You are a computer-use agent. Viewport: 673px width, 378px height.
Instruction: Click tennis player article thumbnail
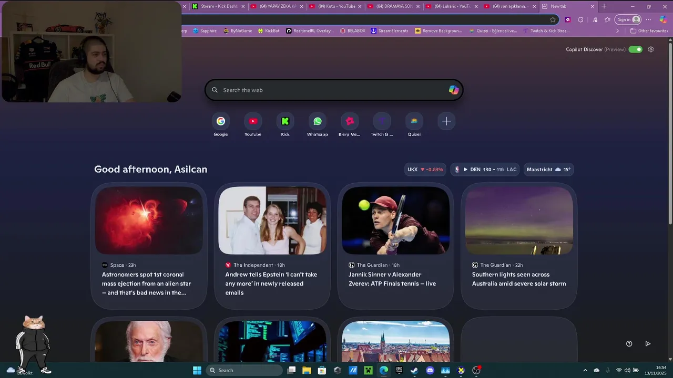(395, 220)
